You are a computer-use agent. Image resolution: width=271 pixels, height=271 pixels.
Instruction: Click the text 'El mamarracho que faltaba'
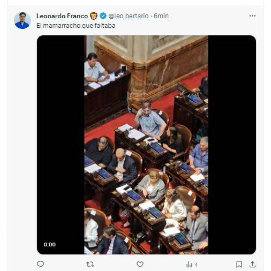click(76, 26)
